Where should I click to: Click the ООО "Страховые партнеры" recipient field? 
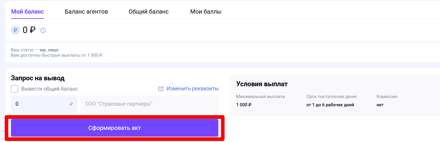pos(149,104)
